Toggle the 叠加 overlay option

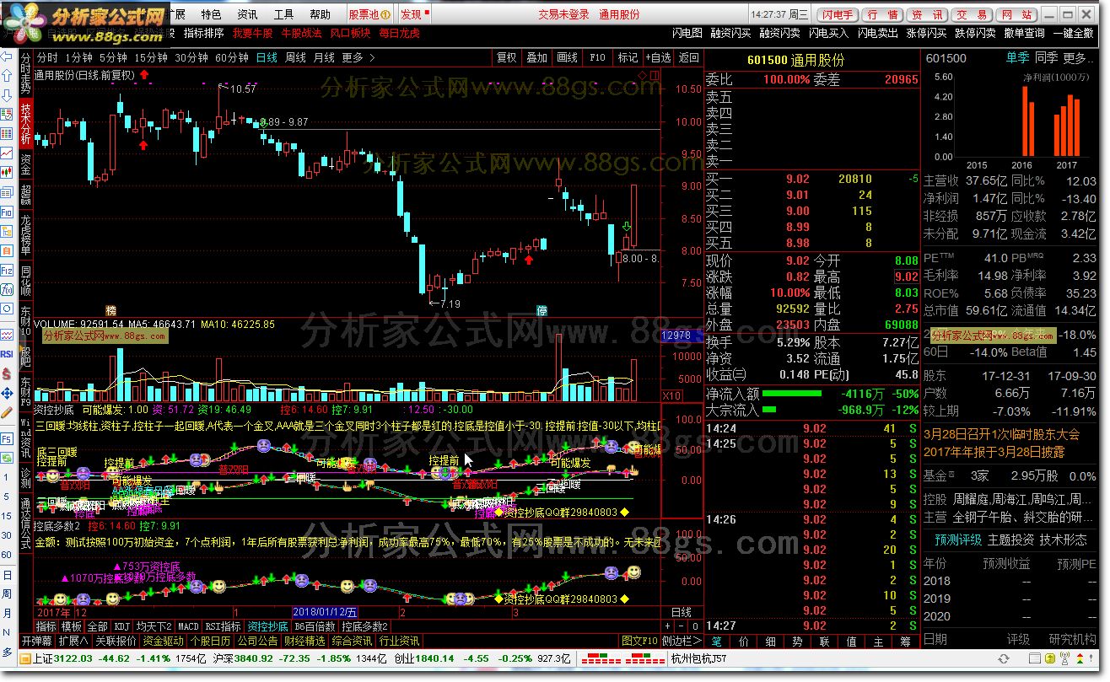(536, 57)
